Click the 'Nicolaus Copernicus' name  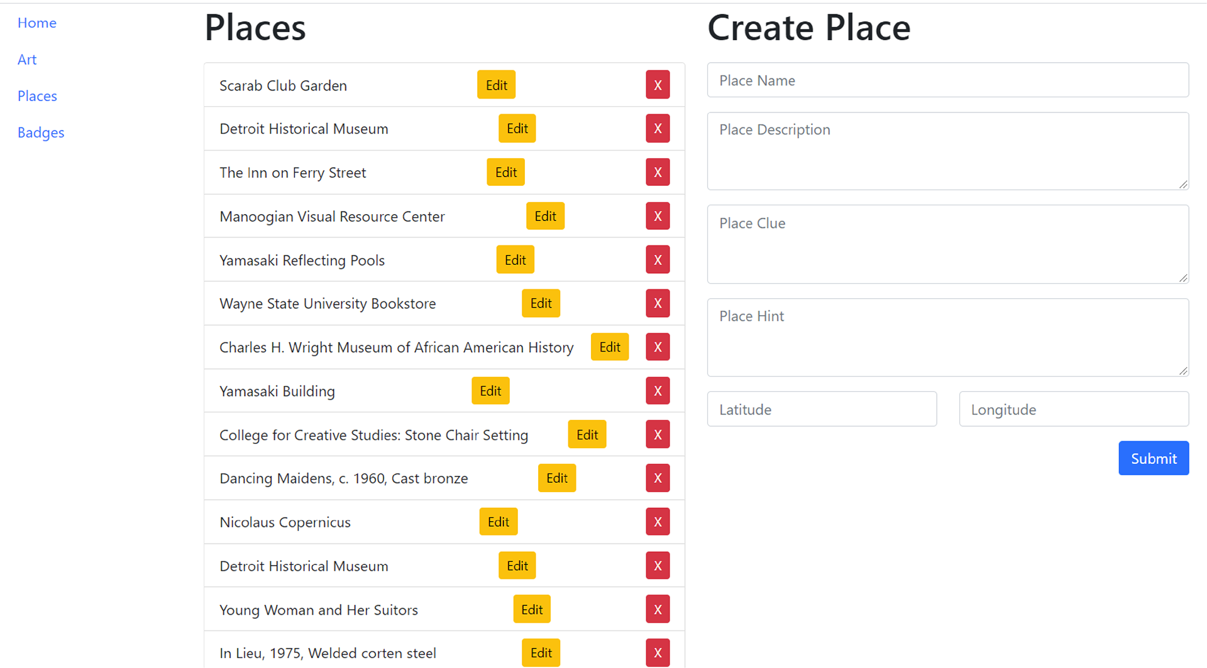[285, 522]
